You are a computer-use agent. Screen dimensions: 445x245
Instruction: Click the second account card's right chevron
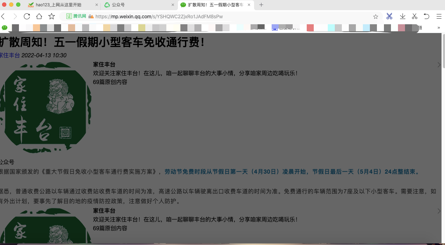pos(439,211)
